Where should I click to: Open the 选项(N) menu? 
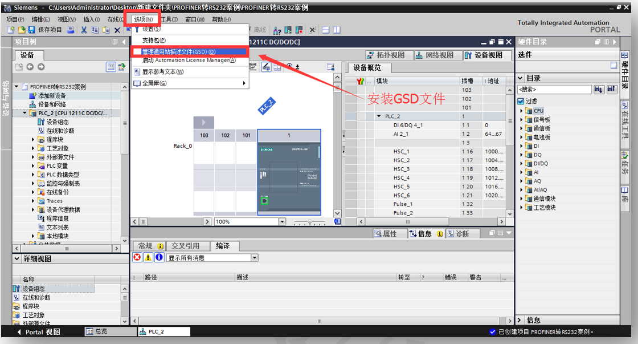click(143, 19)
